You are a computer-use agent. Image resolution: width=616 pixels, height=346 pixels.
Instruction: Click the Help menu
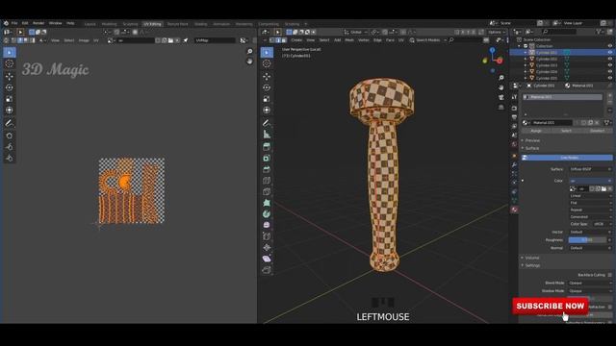(x=70, y=23)
